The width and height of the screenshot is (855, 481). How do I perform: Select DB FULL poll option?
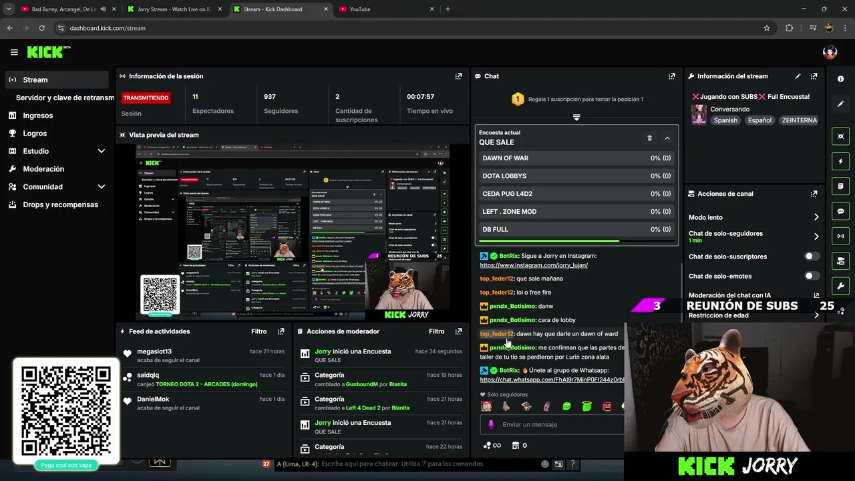pos(576,229)
